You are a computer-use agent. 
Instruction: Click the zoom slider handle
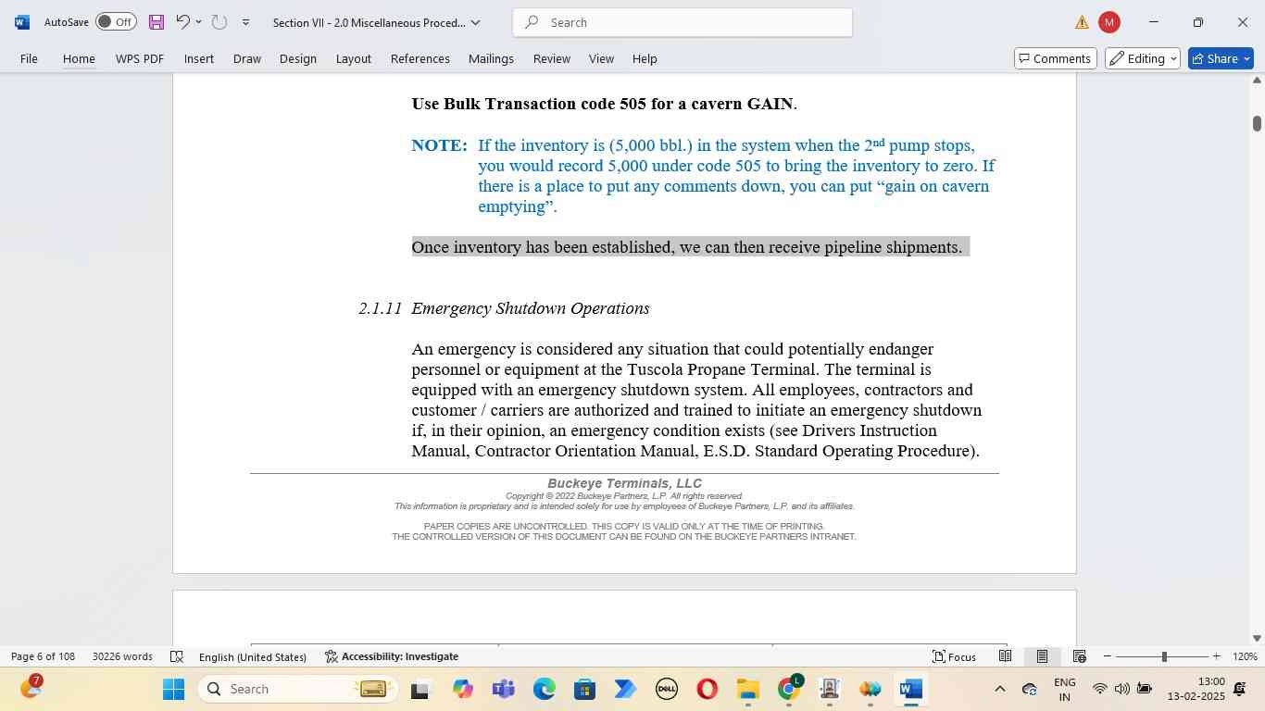coord(1164,656)
